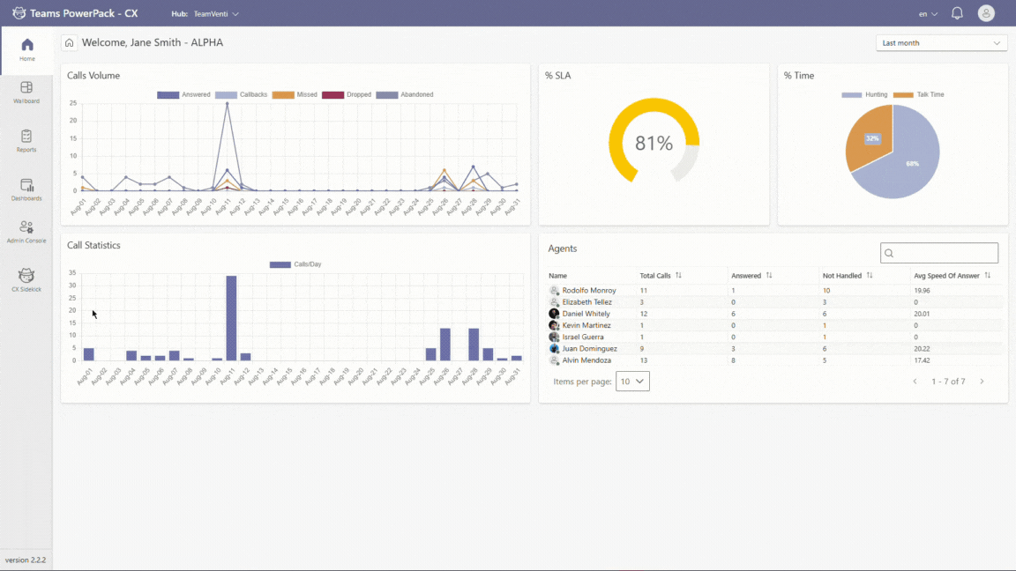Viewport: 1016px width, 571px height.
Task: Open the Items per page dropdown
Action: (632, 382)
